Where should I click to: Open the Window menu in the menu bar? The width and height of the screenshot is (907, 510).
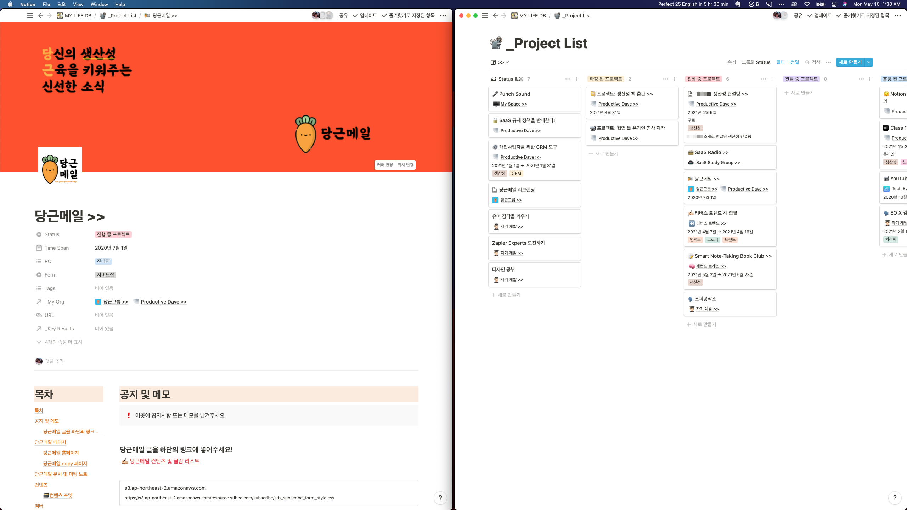click(x=99, y=4)
